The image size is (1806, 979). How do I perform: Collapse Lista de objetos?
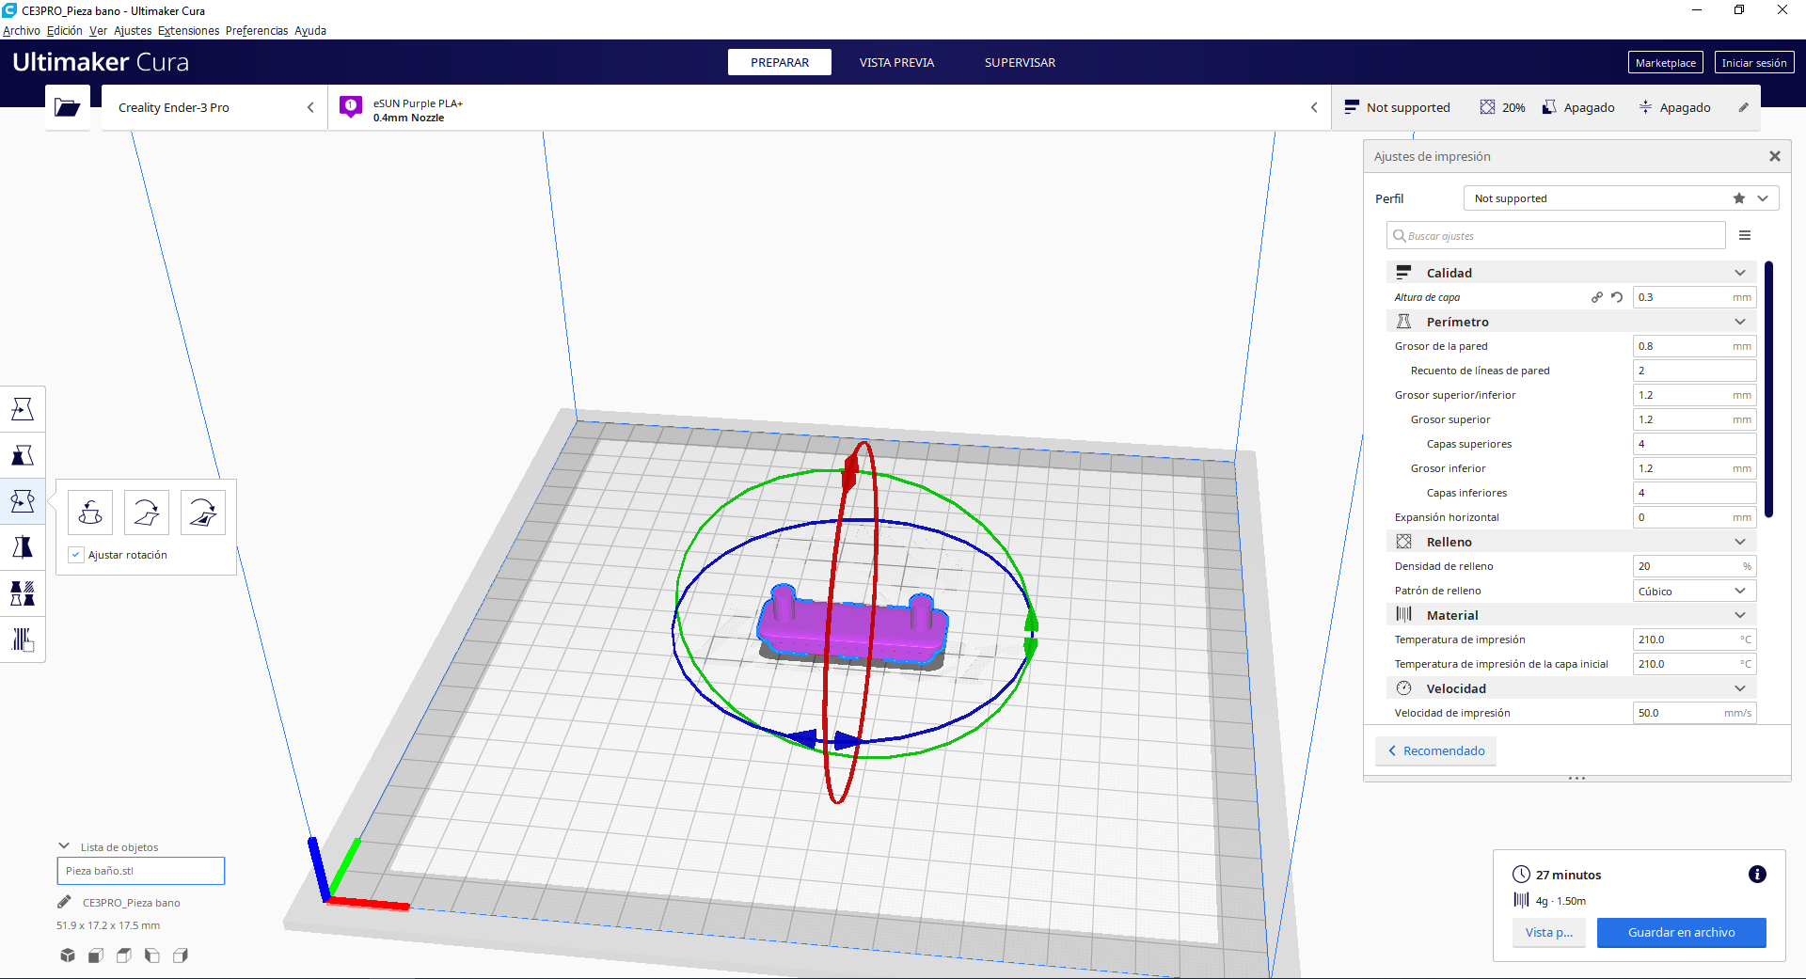(64, 846)
